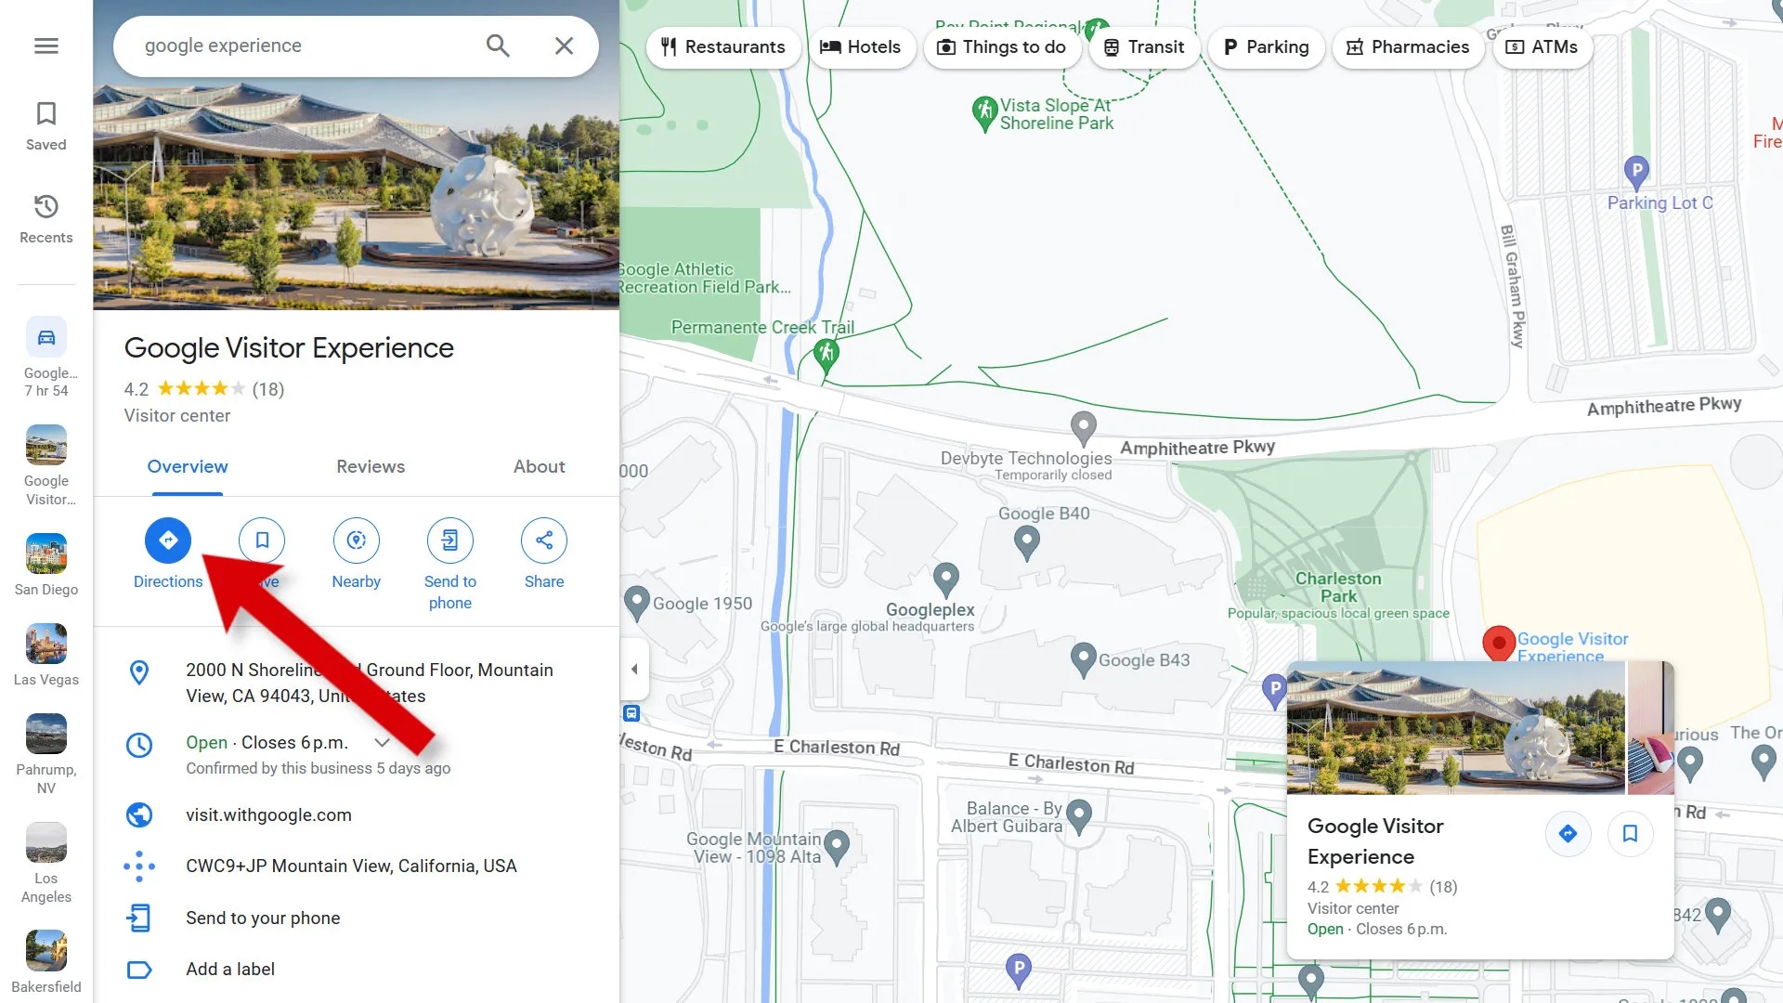This screenshot has width=1783, height=1003.
Task: Click Send to your phone row
Action: pyautogui.click(x=357, y=918)
